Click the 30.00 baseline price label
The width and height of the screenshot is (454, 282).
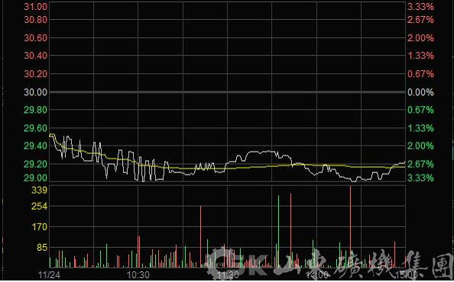(x=35, y=92)
